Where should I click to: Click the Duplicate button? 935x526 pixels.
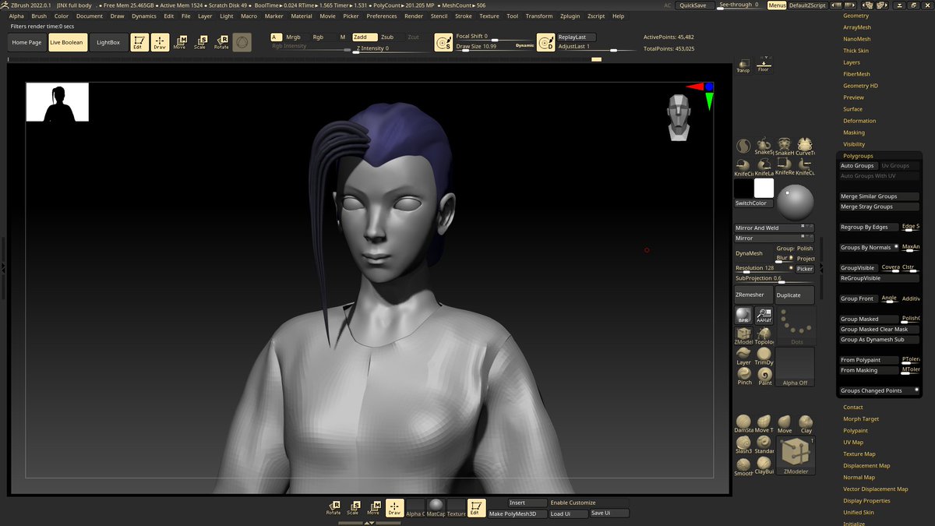click(x=795, y=295)
